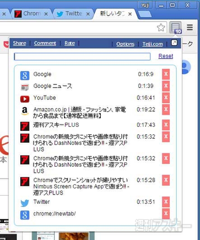Click the 0:15:28 time value

pyautogui.click(x=146, y=180)
